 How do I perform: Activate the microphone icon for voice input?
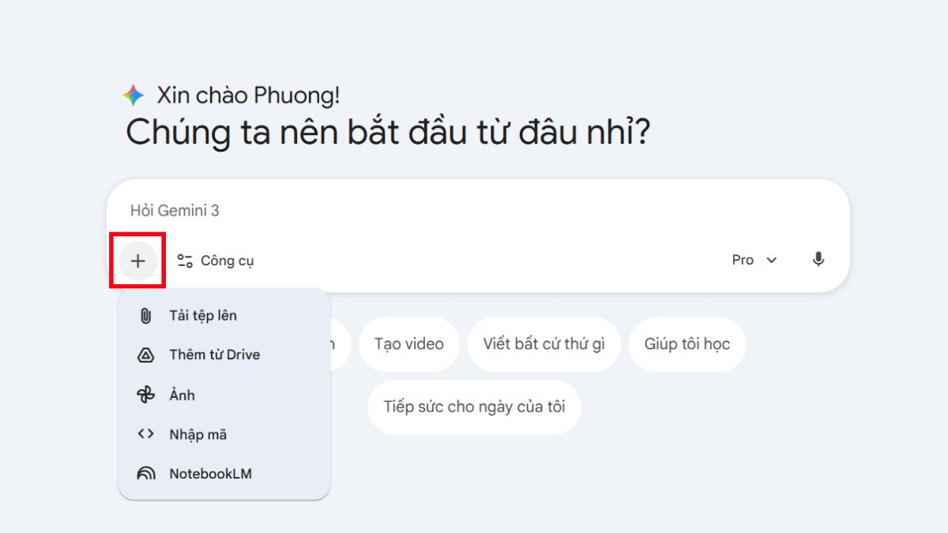[x=818, y=260]
